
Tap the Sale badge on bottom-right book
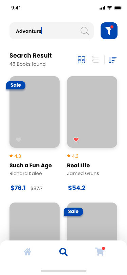73,212
